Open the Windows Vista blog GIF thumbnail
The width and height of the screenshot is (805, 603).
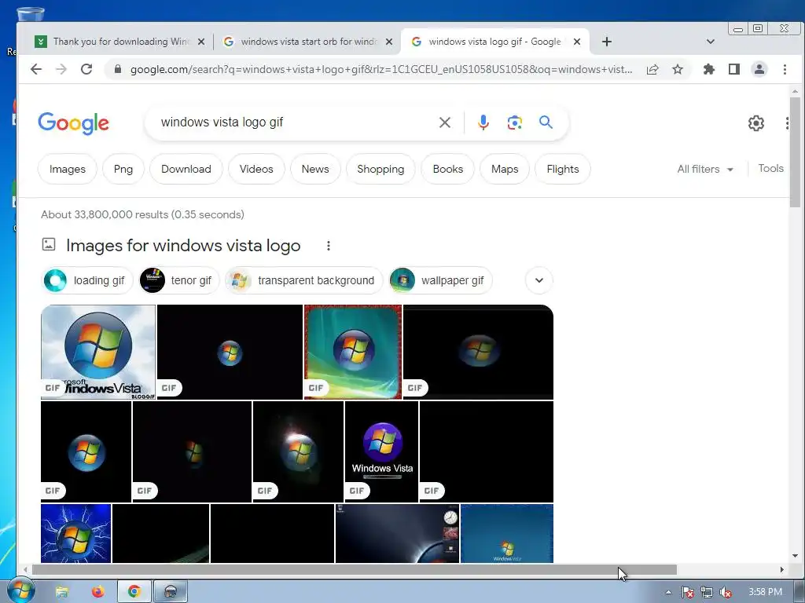[x=98, y=352]
